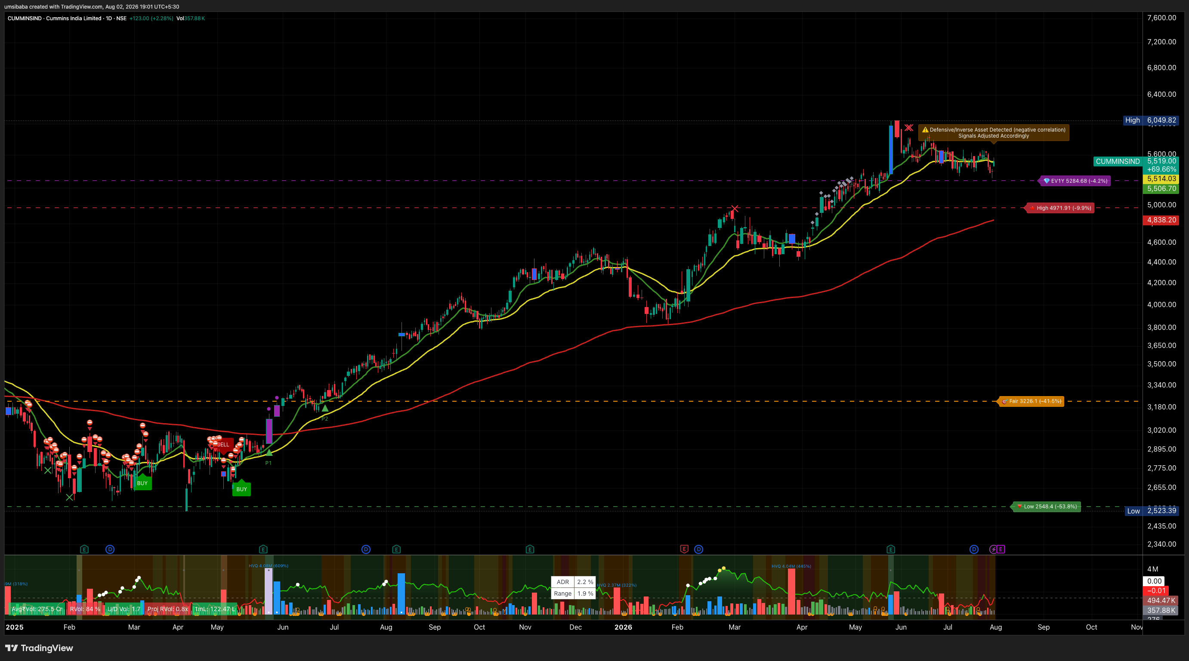Click the U/D Vol: 1.7 stat chip
This screenshot has height=661, width=1189.
click(123, 609)
